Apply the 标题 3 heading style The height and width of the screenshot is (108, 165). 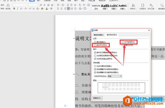[x=123, y=7]
